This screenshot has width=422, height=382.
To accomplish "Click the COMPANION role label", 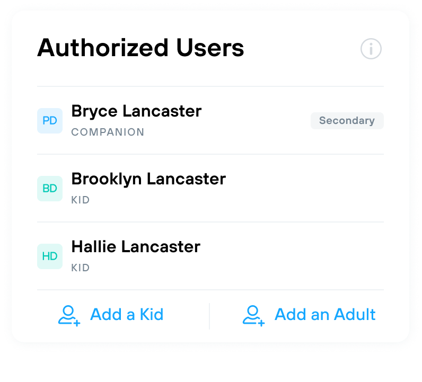I will [108, 132].
